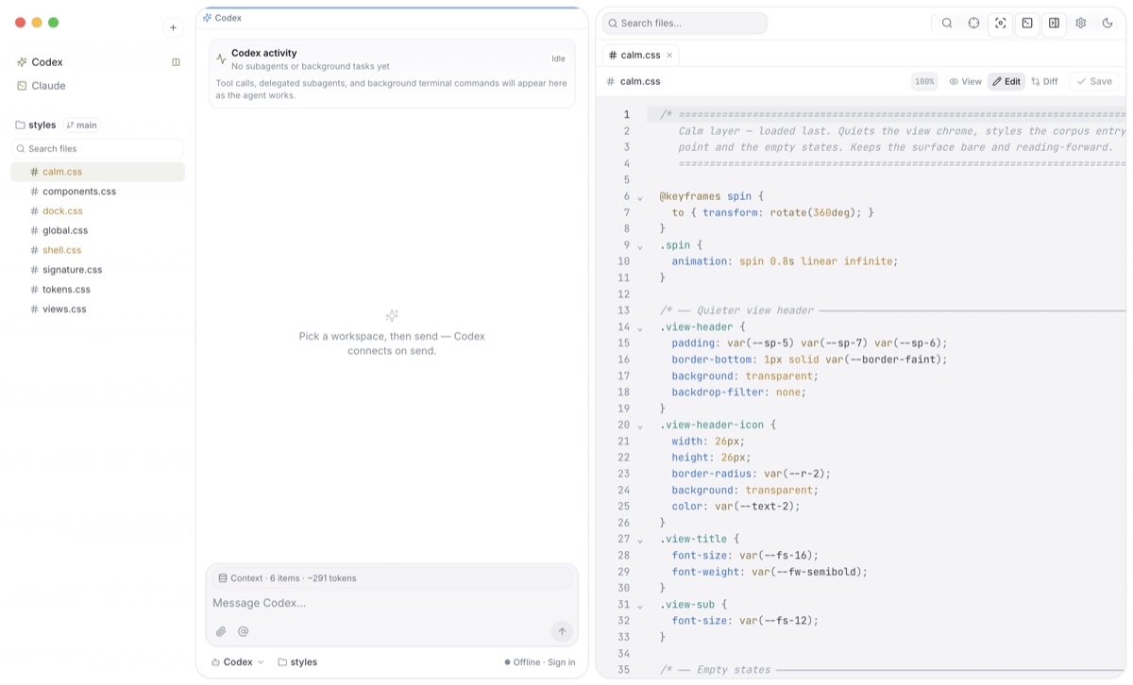Click the send arrow button
This screenshot has height=685, width=1133.
(x=562, y=631)
